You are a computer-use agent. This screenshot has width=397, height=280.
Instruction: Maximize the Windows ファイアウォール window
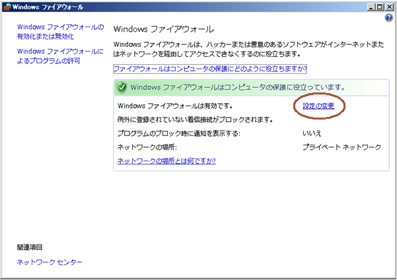(380, 7)
